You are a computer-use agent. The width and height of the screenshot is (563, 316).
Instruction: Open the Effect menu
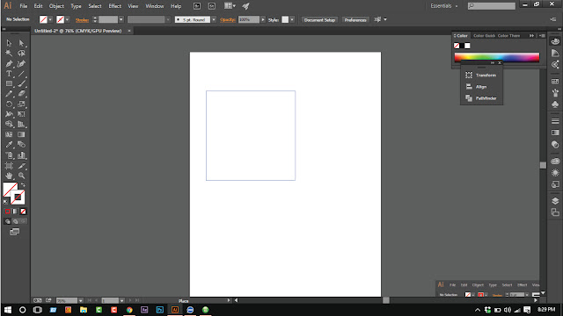[x=115, y=6]
